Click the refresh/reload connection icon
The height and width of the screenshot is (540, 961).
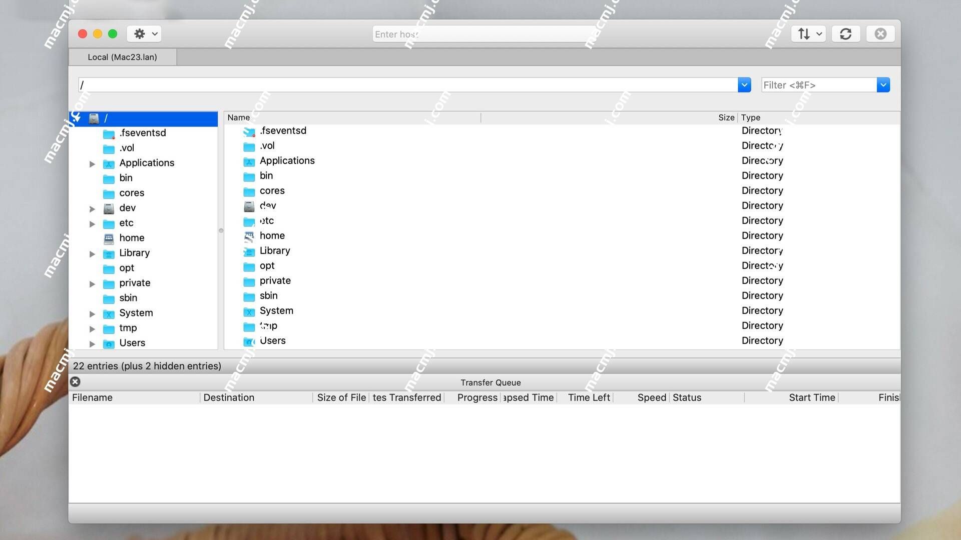(845, 33)
